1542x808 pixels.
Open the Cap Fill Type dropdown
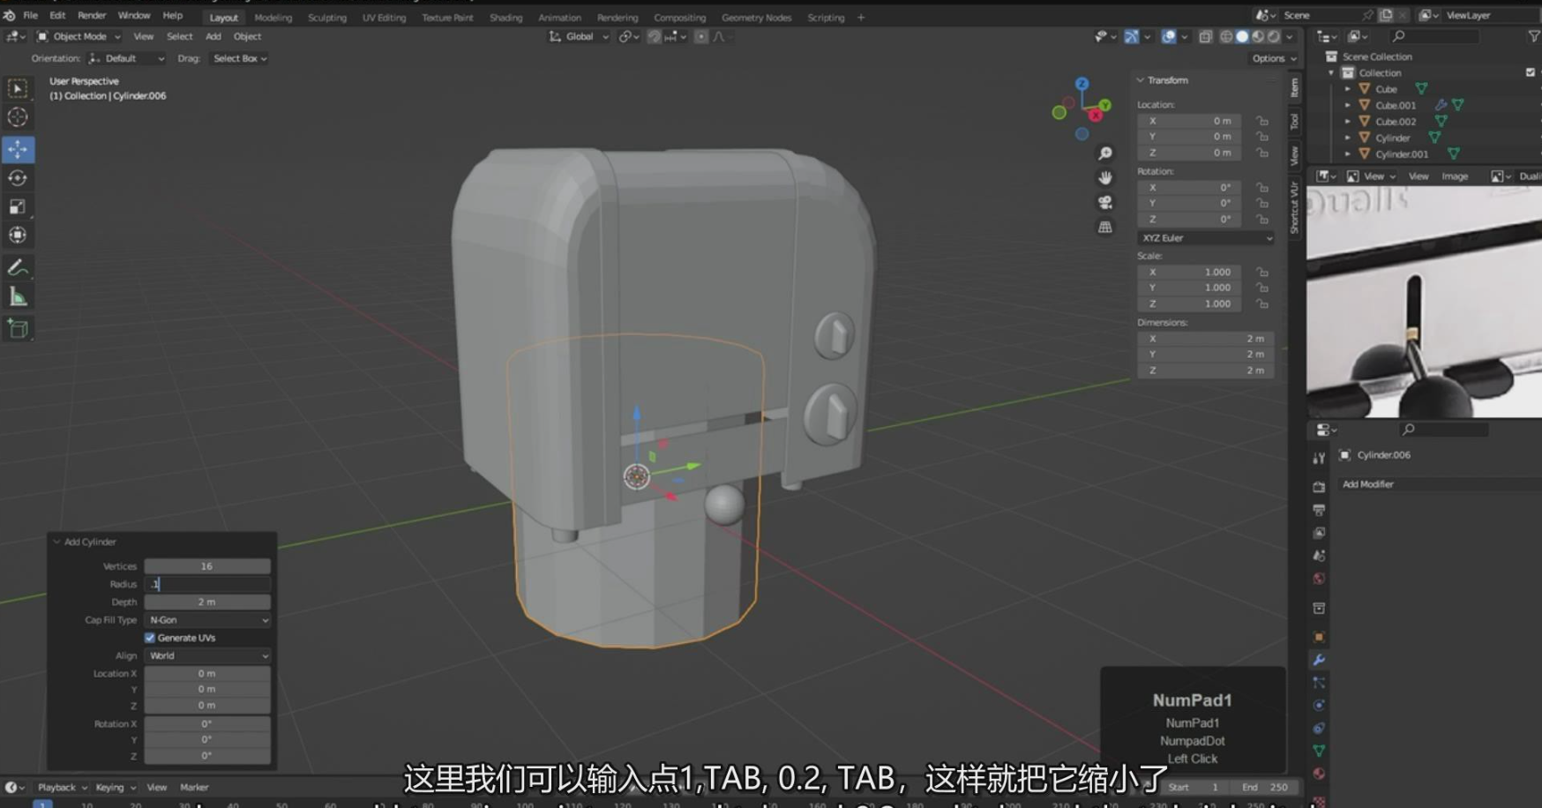[x=207, y=620]
